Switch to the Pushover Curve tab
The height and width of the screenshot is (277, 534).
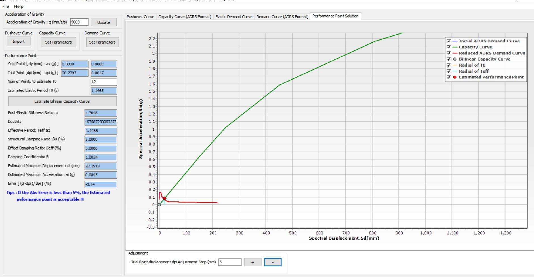140,17
